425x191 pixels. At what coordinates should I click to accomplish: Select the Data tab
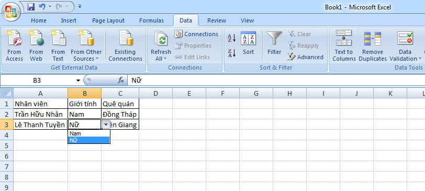[x=186, y=20]
